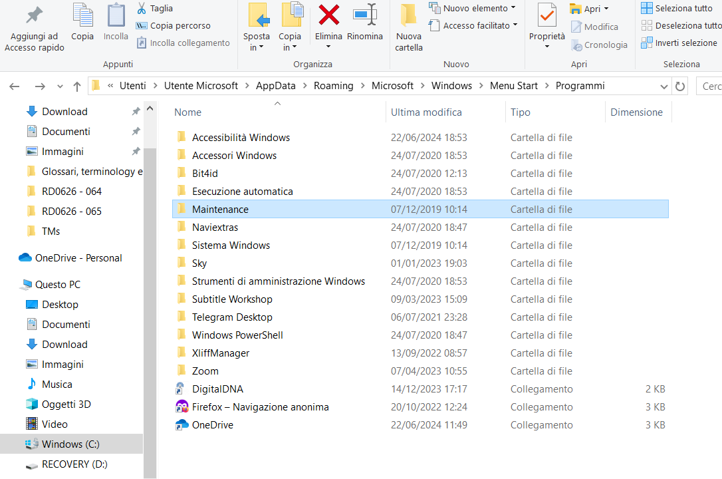Sort files by clicking Ultima modifica header

[x=428, y=112]
